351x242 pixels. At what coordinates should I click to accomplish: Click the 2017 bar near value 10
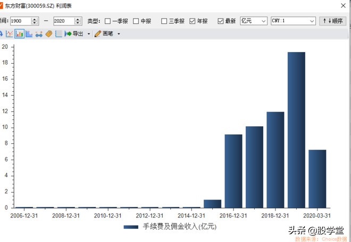pyautogui.click(x=254, y=167)
